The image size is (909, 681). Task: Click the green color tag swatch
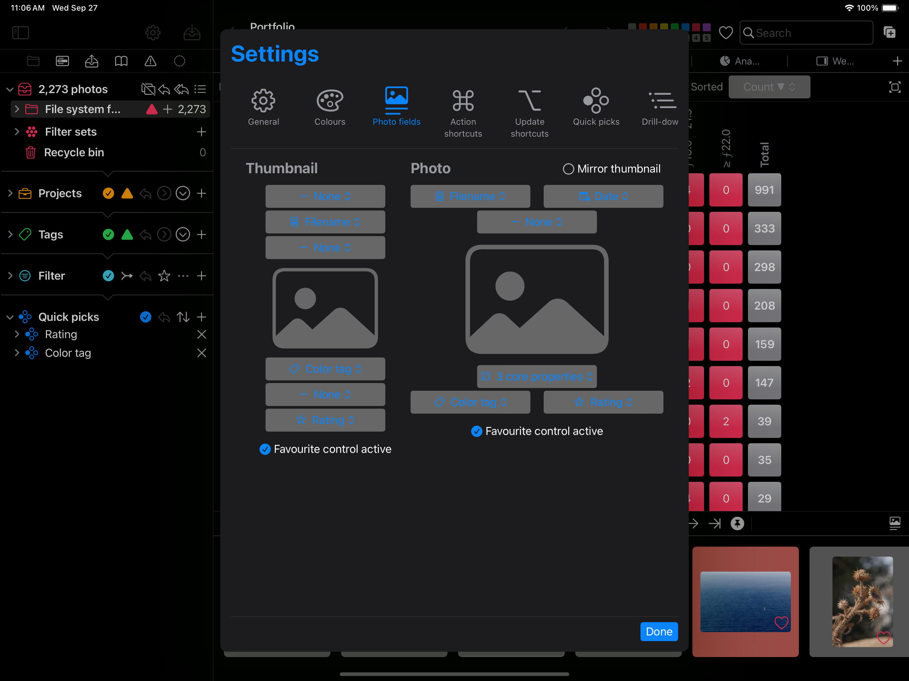(x=675, y=26)
